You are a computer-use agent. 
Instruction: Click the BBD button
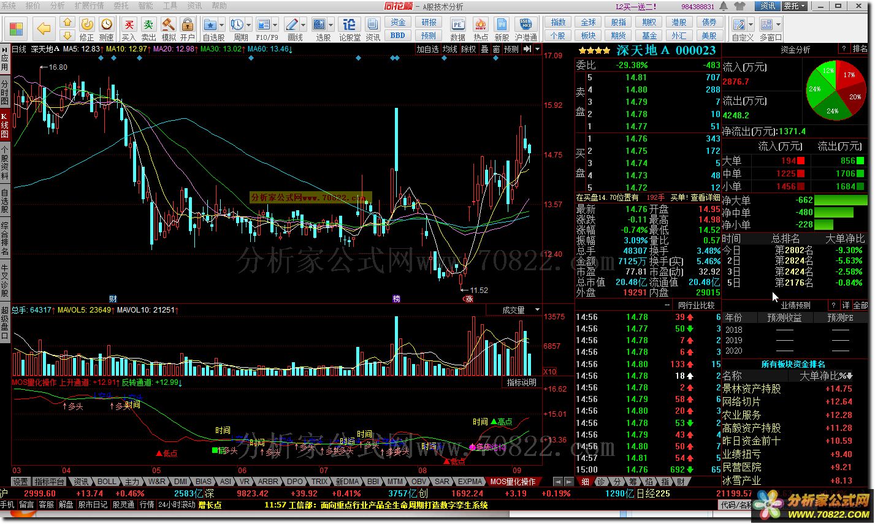(398, 36)
